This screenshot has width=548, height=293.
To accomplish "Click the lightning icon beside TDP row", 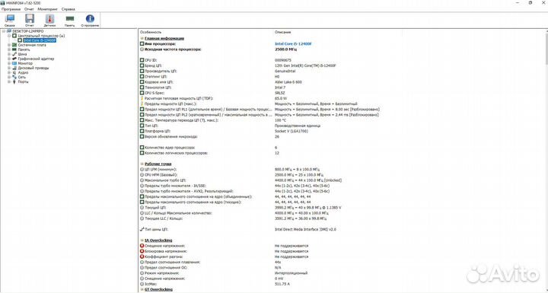I will [x=142, y=99].
